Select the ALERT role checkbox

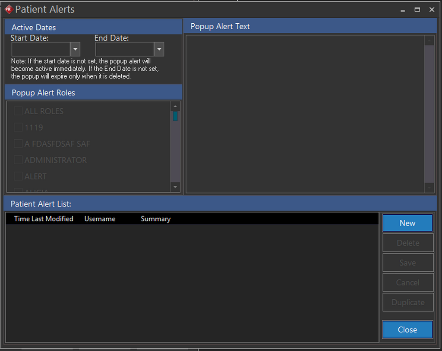click(x=18, y=176)
